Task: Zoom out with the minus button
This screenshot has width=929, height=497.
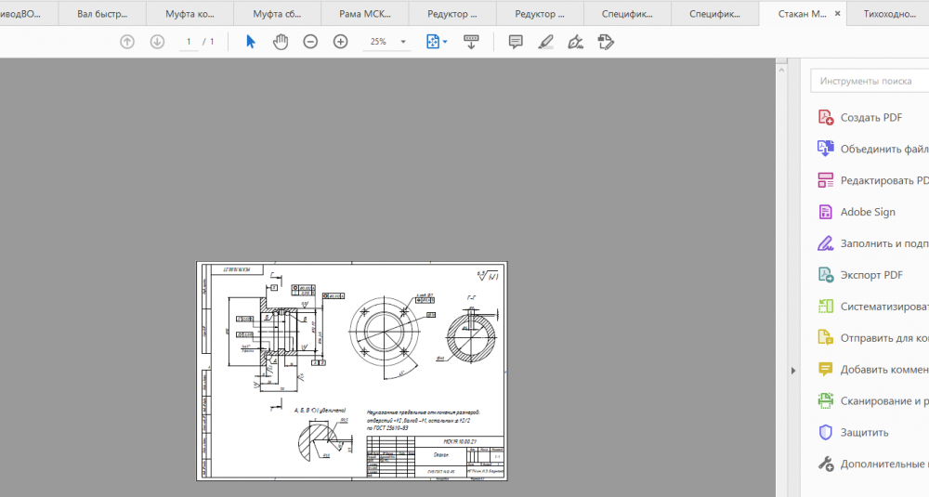Action: [310, 42]
